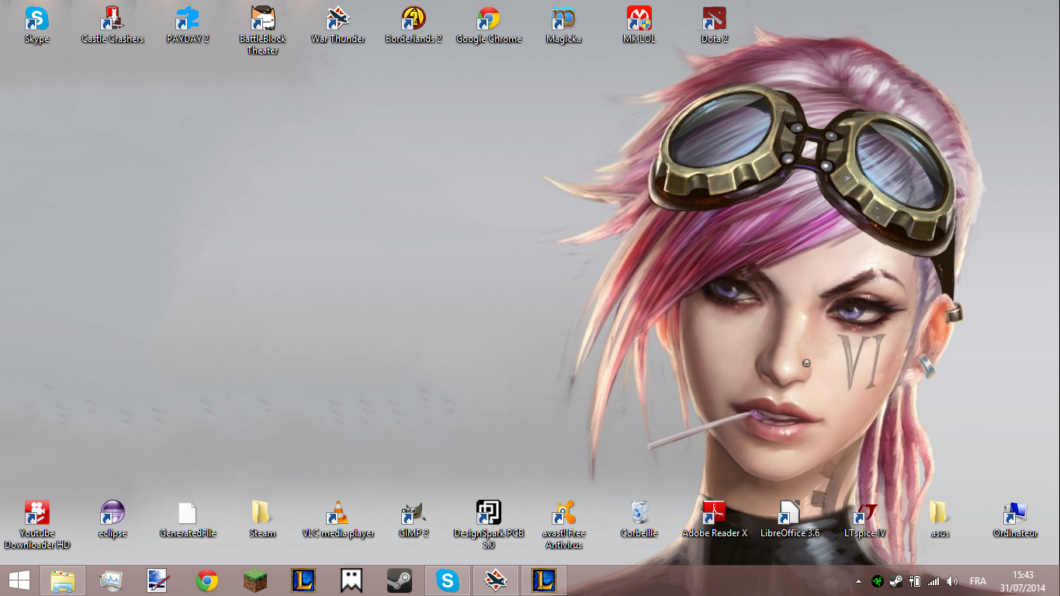Select the PAYDAY 2 desktop shortcut

(x=188, y=25)
